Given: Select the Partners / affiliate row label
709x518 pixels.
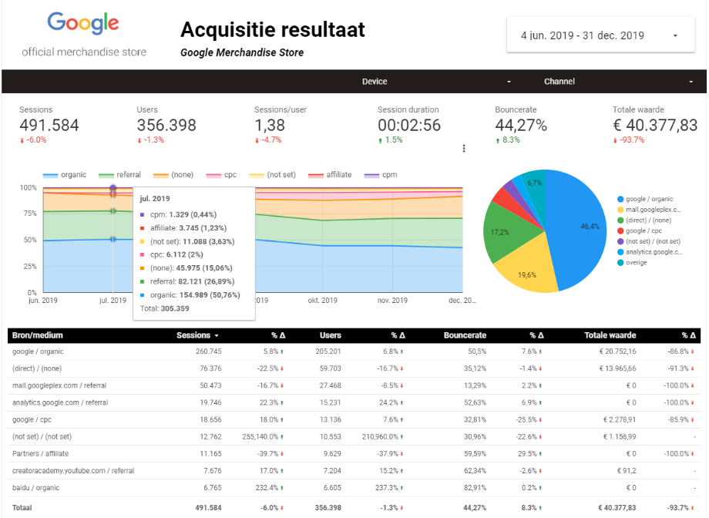Looking at the screenshot, I should tap(40, 454).
